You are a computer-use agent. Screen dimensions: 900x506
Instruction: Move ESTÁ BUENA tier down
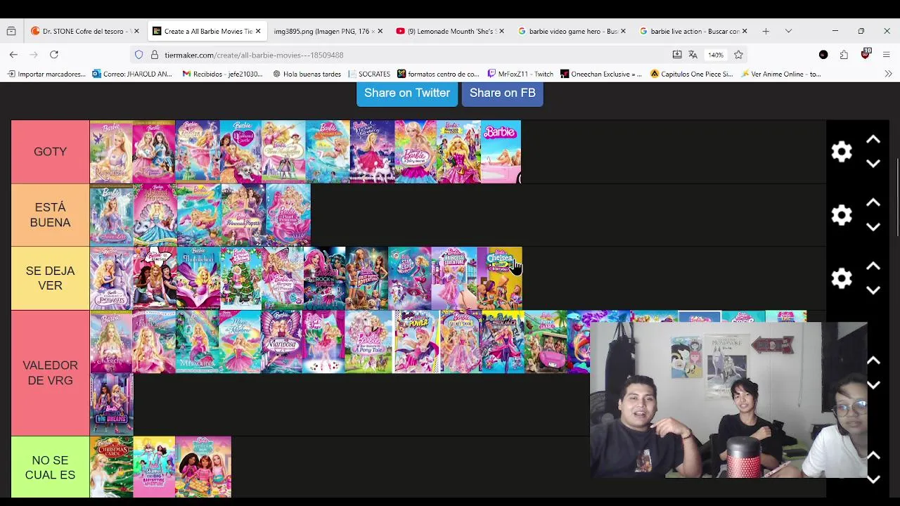tap(873, 227)
